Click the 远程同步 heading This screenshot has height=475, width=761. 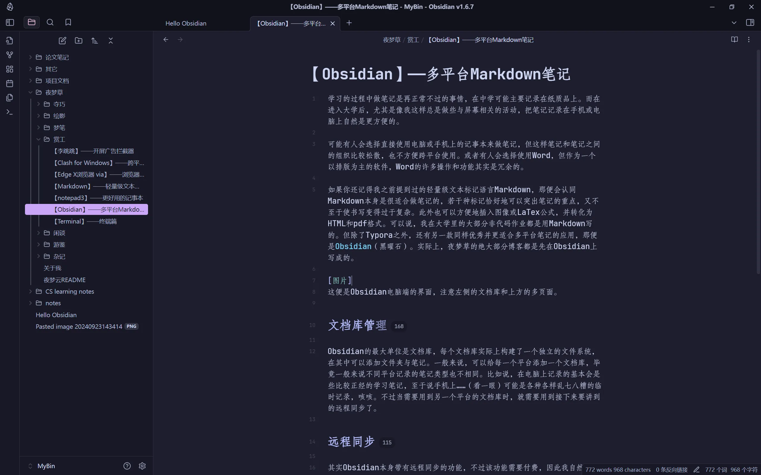[351, 442]
